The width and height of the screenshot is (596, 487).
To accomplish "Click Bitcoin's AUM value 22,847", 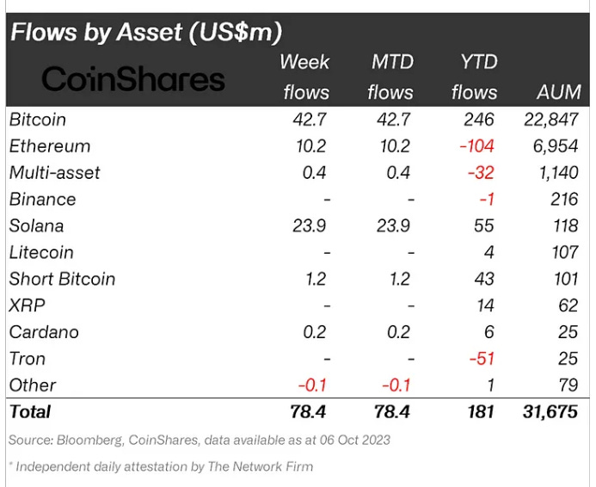I will point(551,120).
